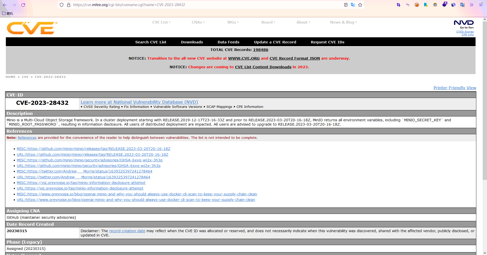Click the blue swirl extension icon
The height and width of the screenshot is (255, 487).
pos(453,5)
